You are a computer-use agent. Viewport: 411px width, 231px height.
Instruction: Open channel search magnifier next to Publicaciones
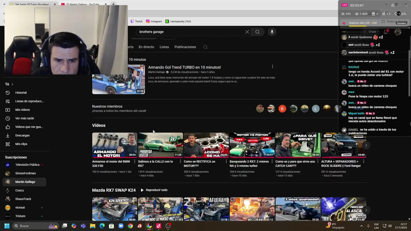coord(205,47)
